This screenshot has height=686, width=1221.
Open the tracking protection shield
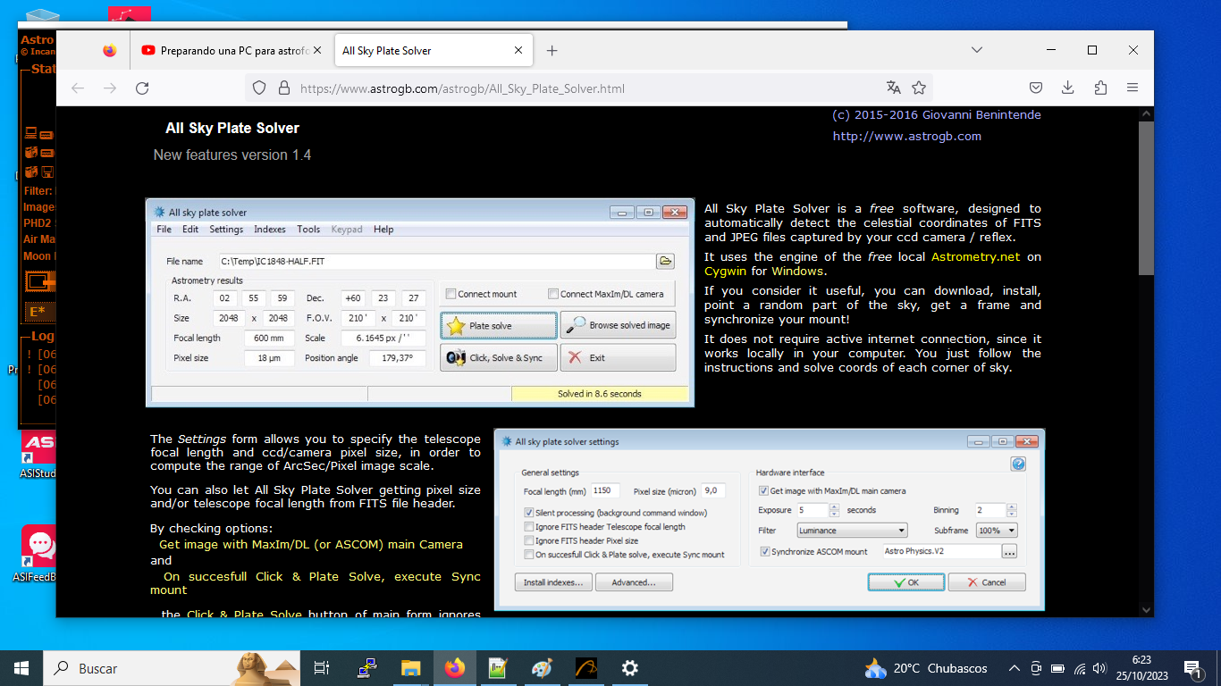(259, 88)
